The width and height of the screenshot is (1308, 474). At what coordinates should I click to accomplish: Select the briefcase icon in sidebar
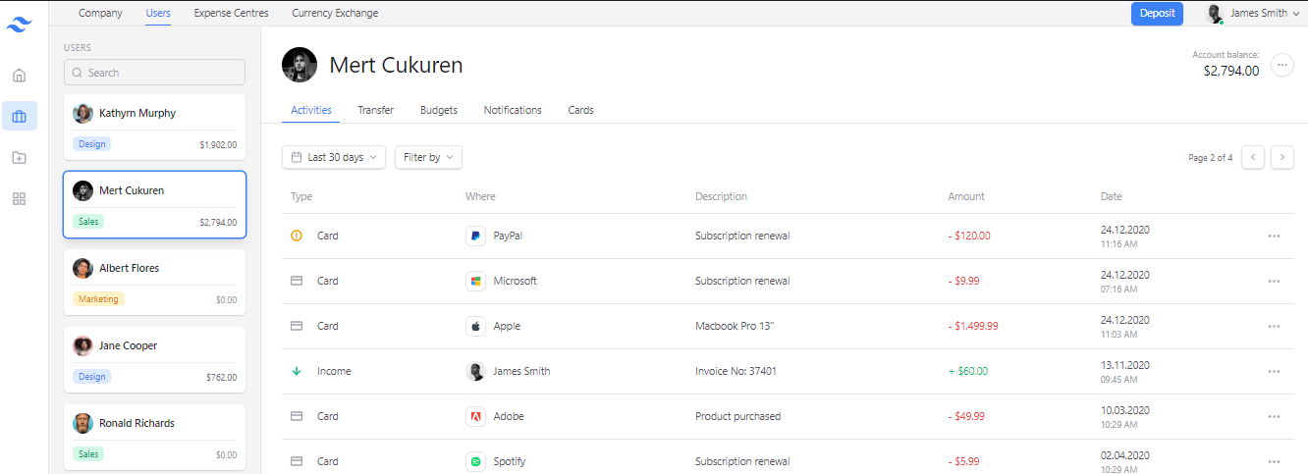tap(20, 116)
